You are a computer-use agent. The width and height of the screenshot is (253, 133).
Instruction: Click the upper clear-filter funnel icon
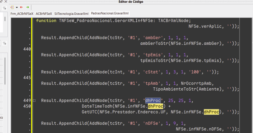[4, 8]
